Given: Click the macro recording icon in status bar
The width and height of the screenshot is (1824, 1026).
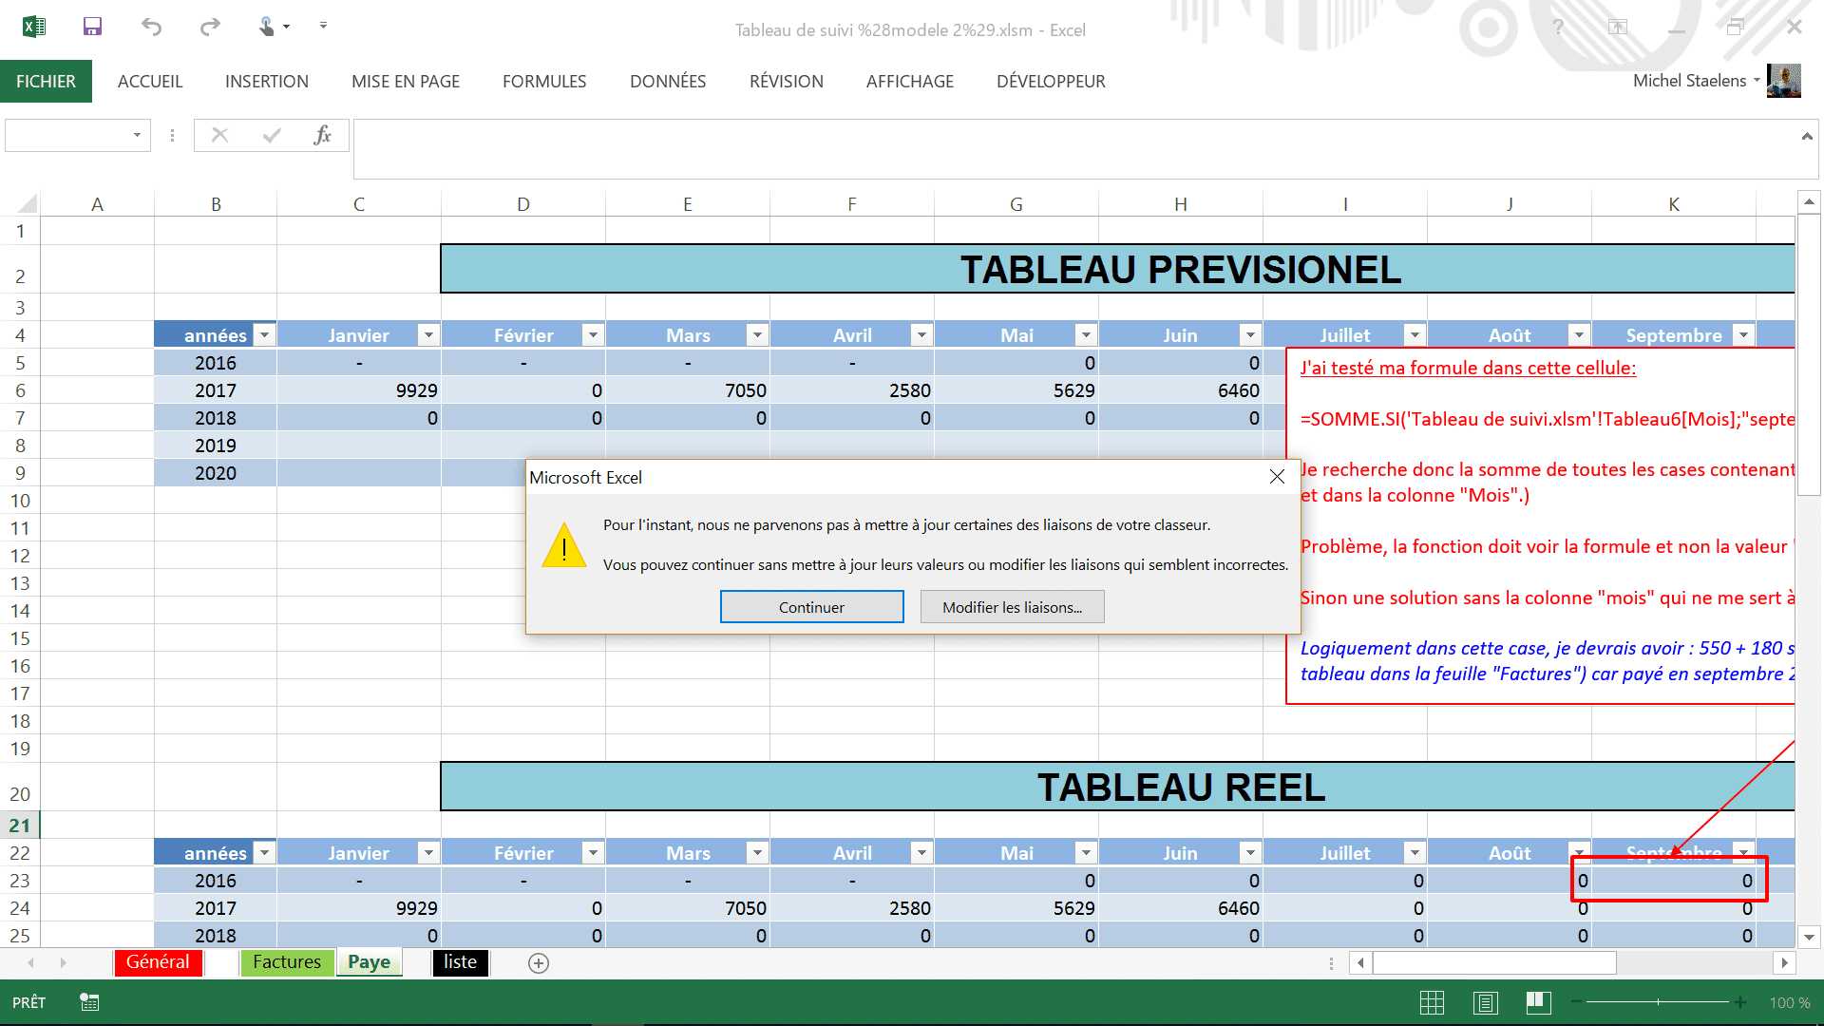Looking at the screenshot, I should point(89,1002).
